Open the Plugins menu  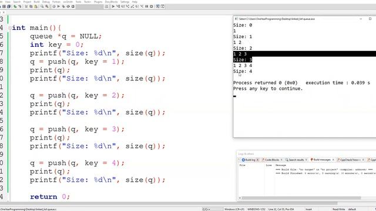click(x=98, y=2)
